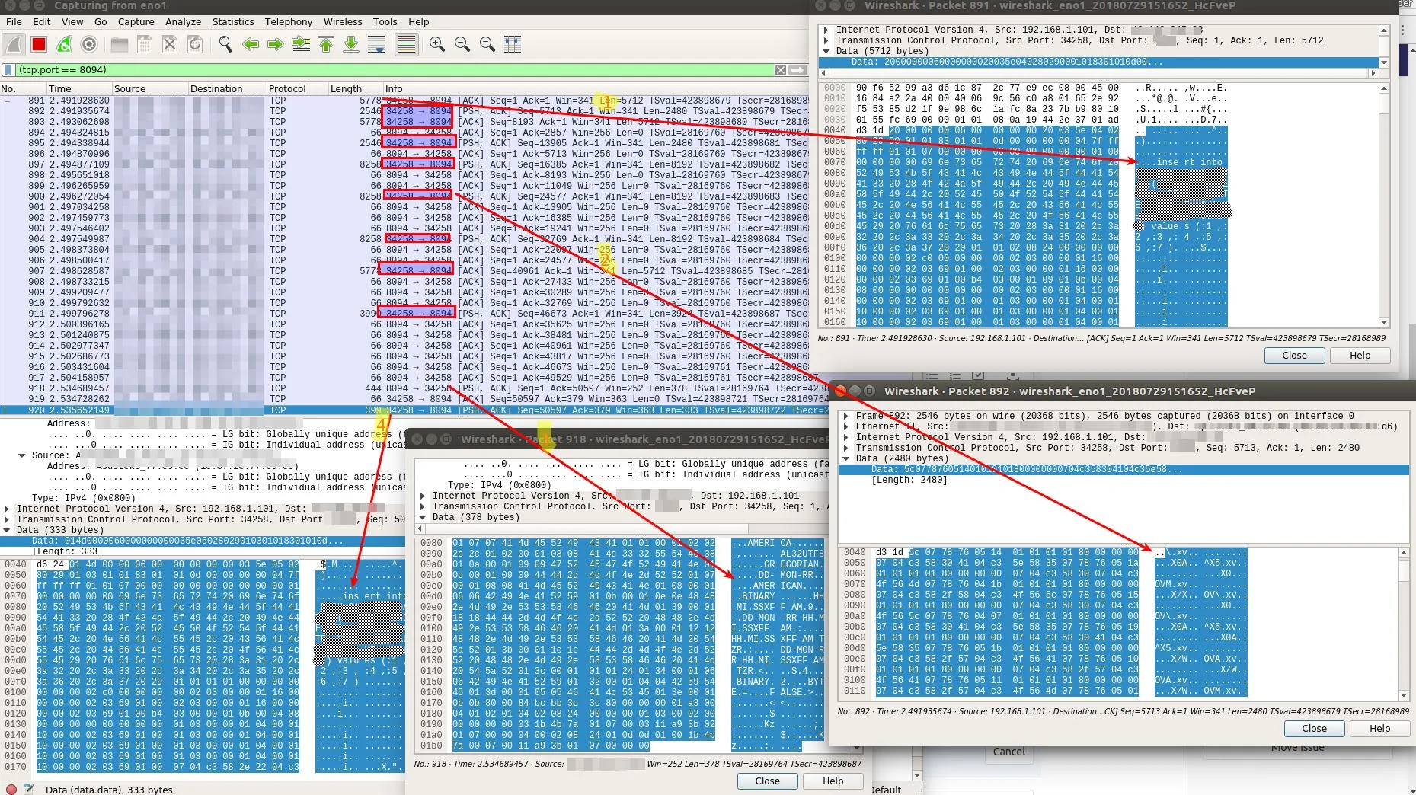Expand Internet Protocol Version 4 in Packet 891 window
The image size is (1416, 795).
(x=826, y=30)
